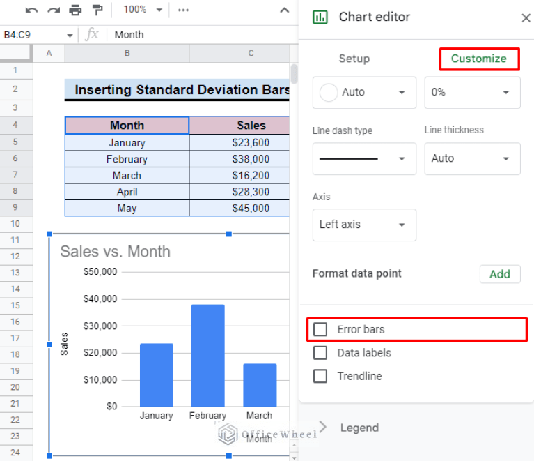534x461 pixels.
Task: Click the green Chart editor icon
Action: click(320, 17)
